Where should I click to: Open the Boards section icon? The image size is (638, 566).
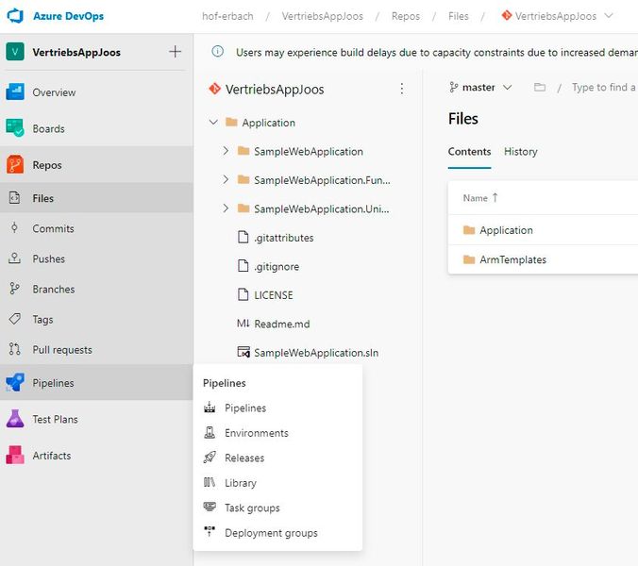coord(15,128)
